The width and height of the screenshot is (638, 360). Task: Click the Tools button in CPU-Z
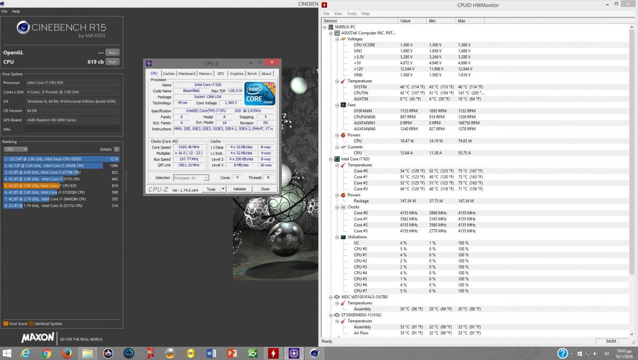211,189
